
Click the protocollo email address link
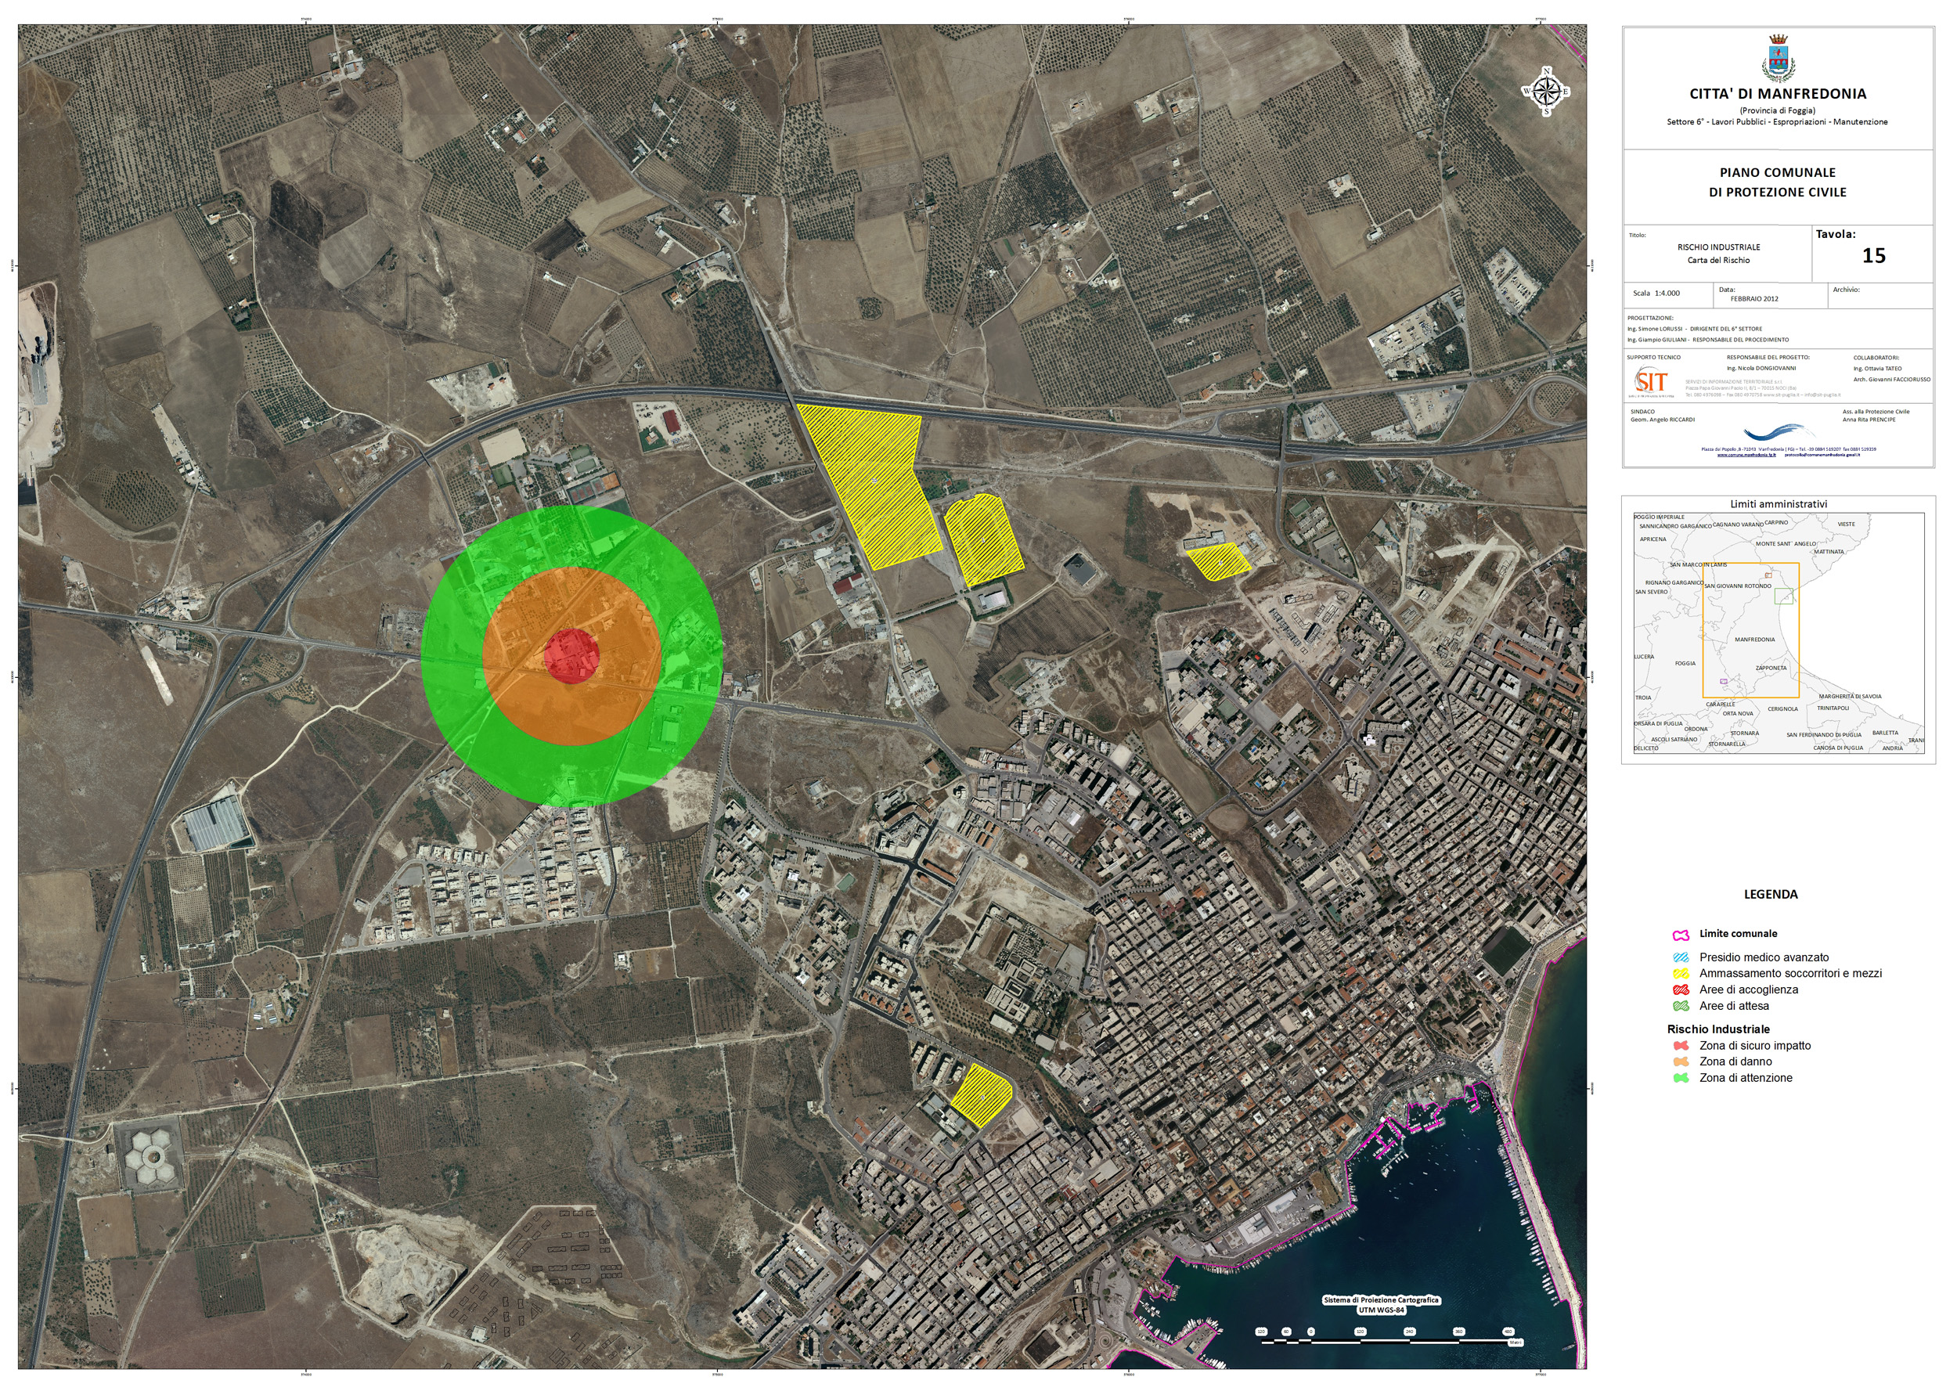1825,455
